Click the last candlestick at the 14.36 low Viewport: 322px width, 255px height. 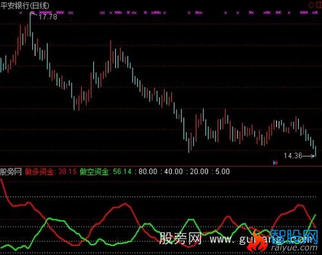pyautogui.click(x=316, y=151)
